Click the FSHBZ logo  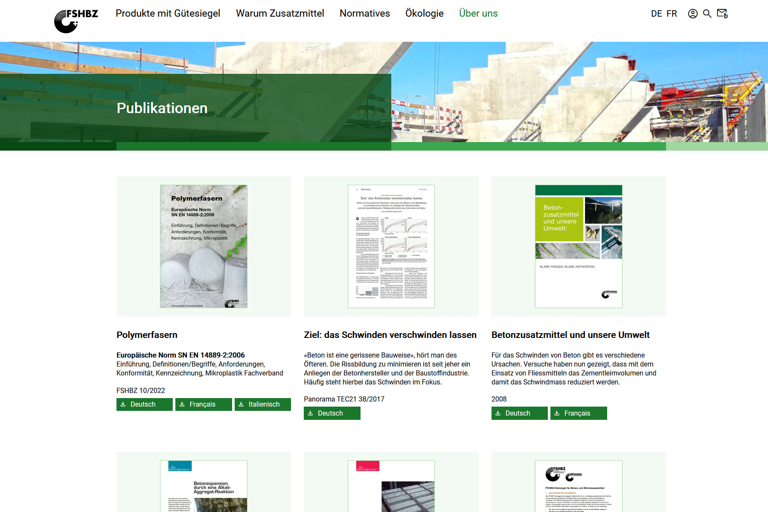tap(76, 20)
